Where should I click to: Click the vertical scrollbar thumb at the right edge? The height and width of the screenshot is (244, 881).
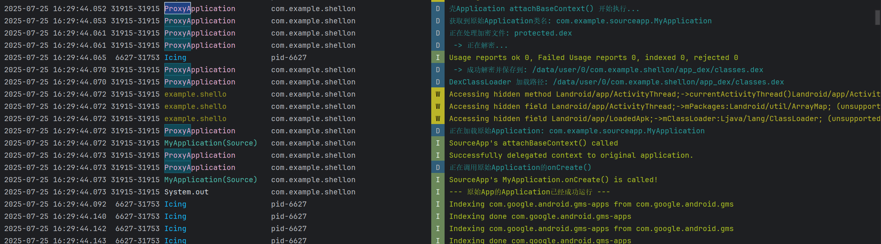[x=877, y=17]
